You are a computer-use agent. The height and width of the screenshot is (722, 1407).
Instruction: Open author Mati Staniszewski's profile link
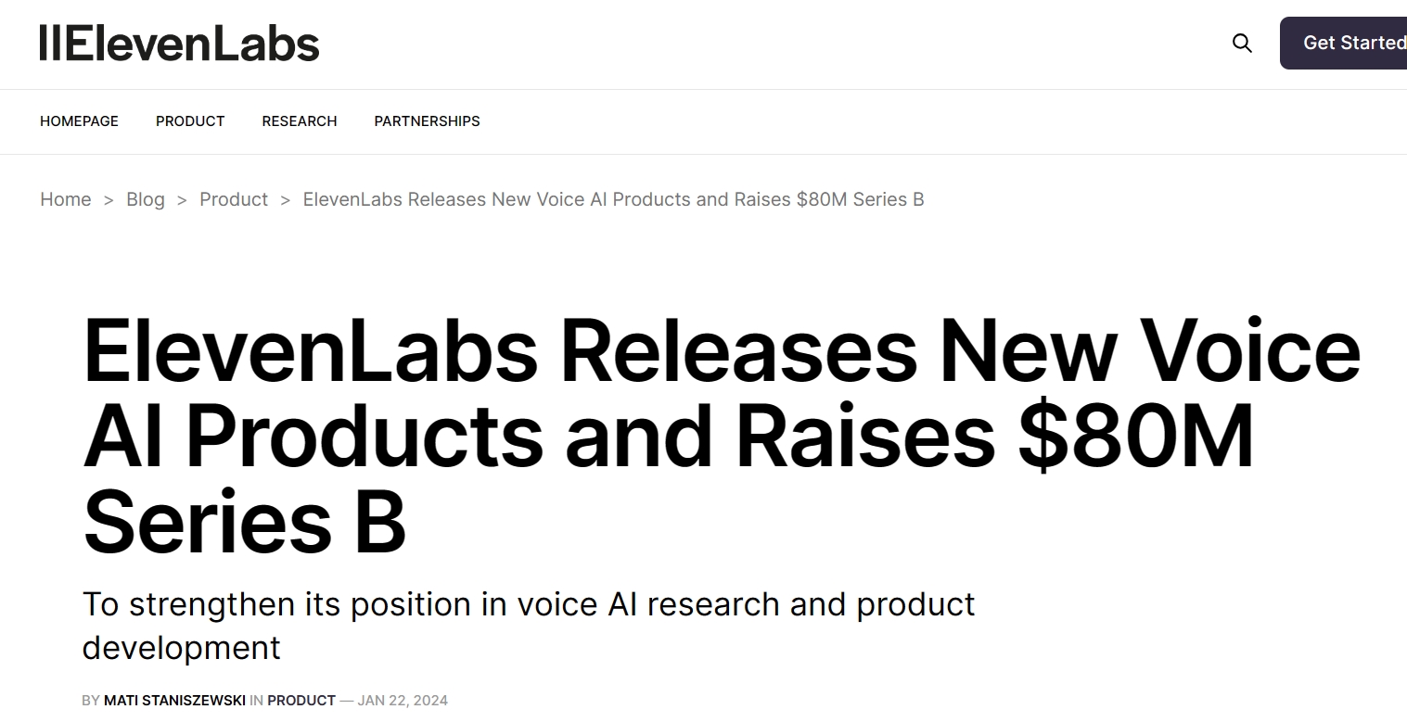(174, 701)
